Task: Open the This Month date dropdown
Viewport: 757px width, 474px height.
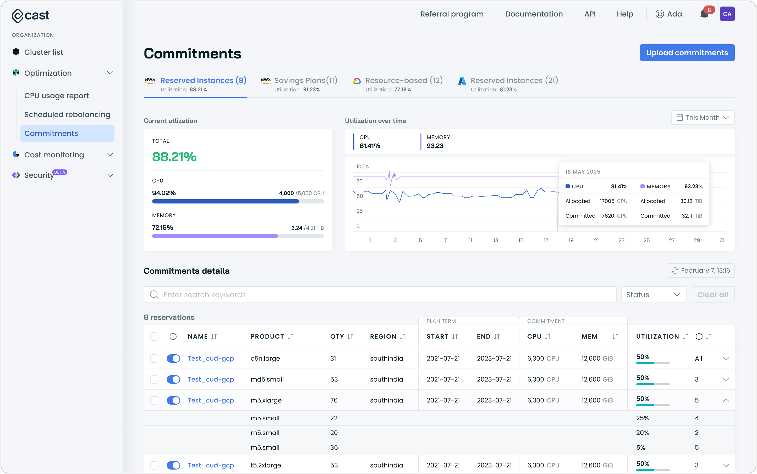Action: click(x=703, y=118)
